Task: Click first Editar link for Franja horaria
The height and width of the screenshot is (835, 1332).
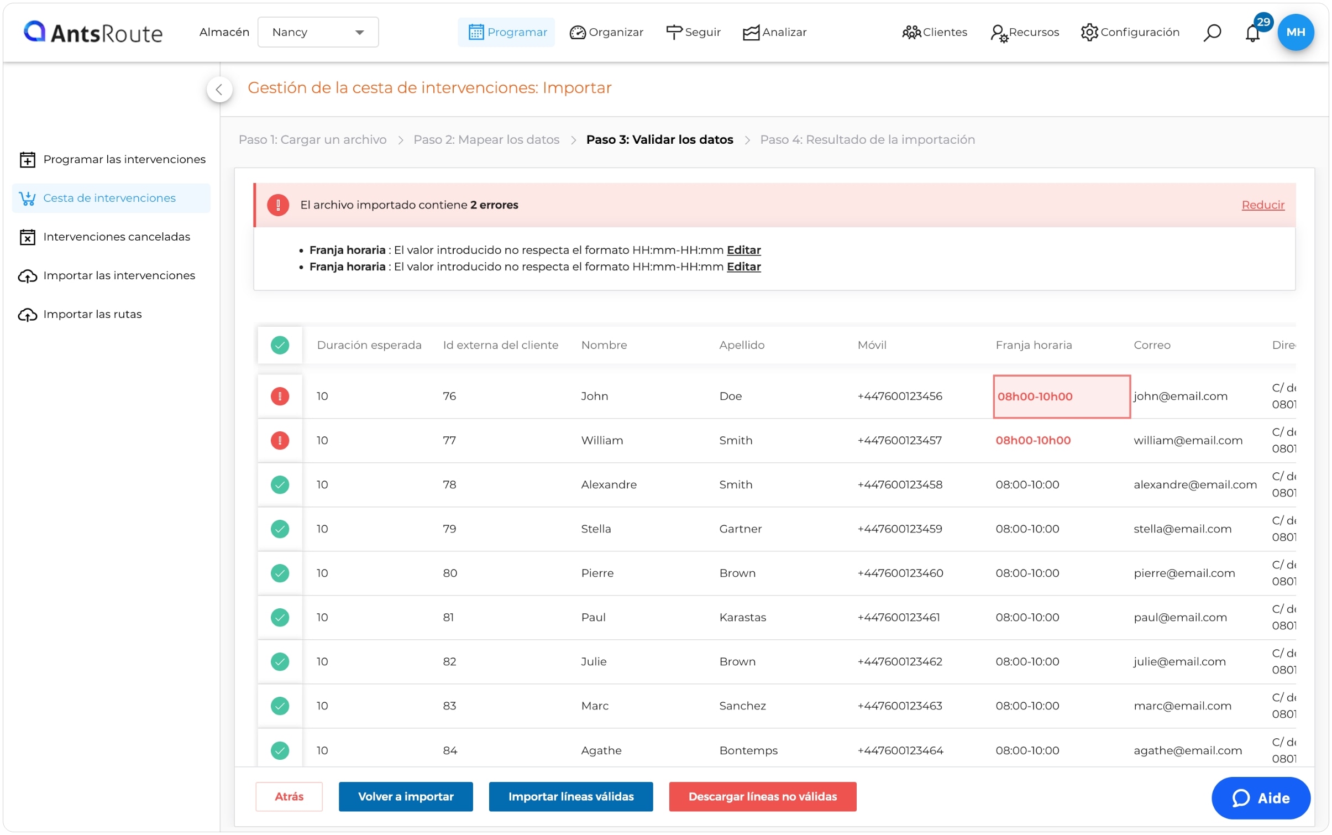Action: (x=743, y=250)
